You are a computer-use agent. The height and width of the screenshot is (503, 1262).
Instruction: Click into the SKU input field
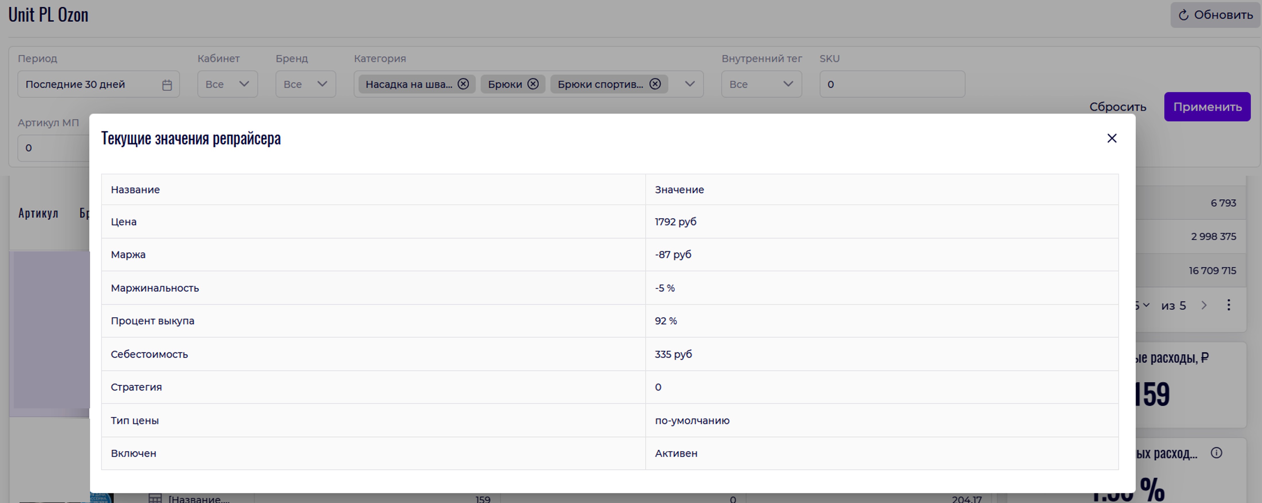pyautogui.click(x=892, y=84)
